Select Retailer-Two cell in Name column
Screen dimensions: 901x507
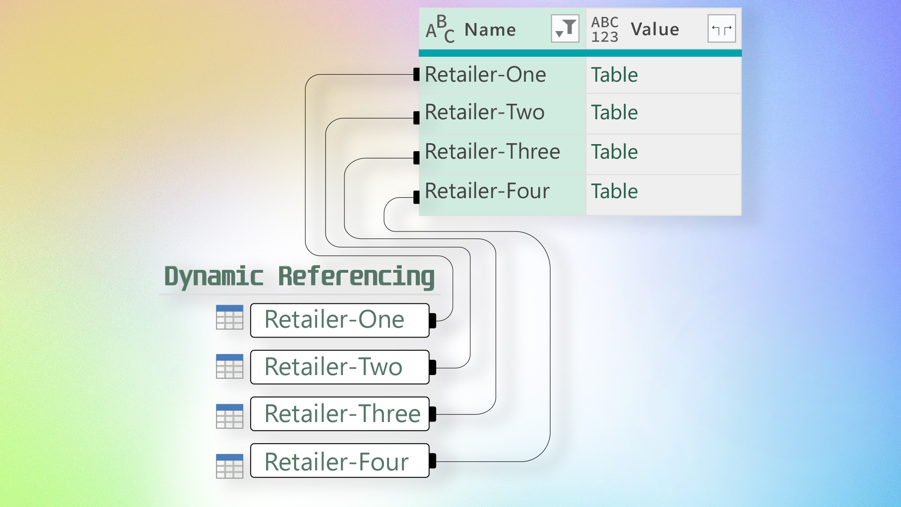[502, 113]
